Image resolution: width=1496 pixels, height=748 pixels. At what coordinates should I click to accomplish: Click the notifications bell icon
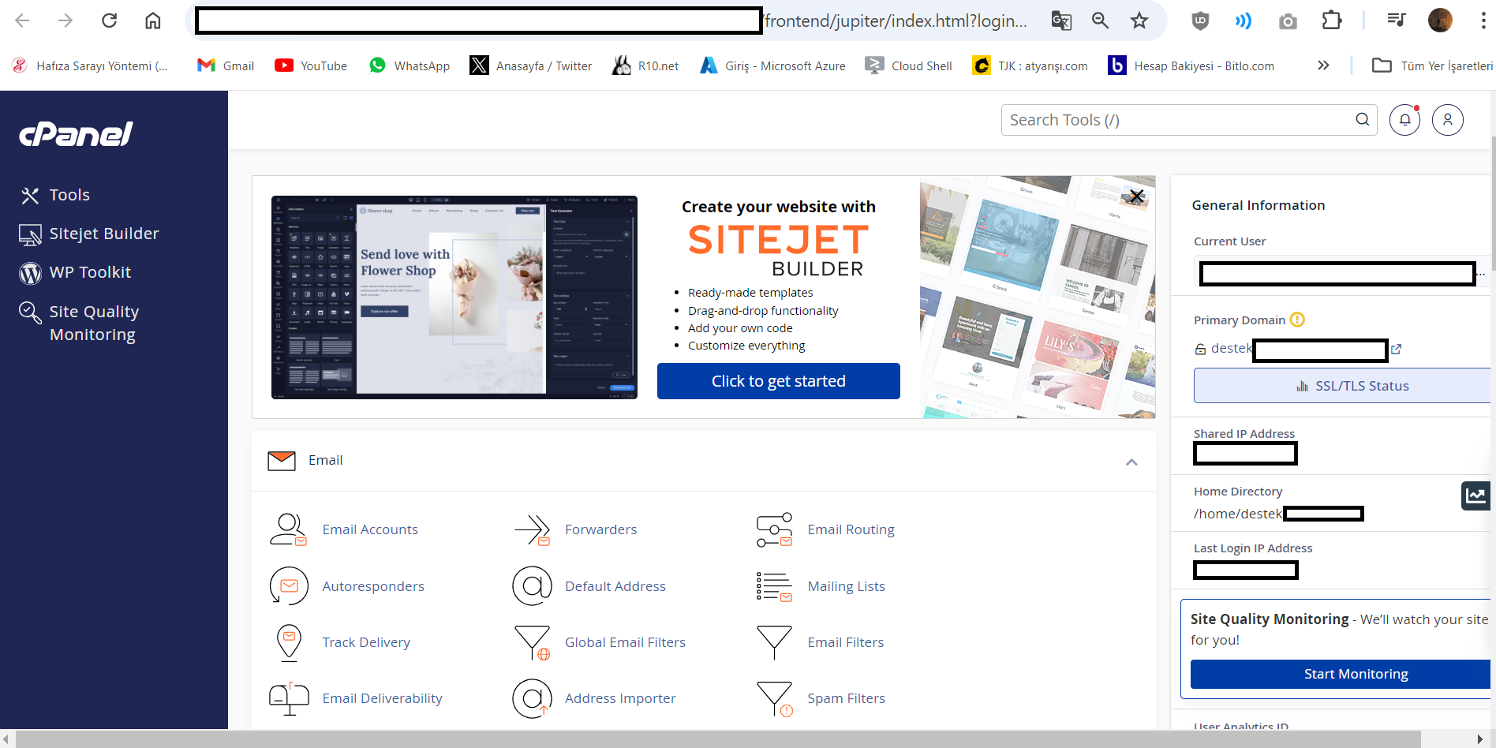click(1405, 120)
